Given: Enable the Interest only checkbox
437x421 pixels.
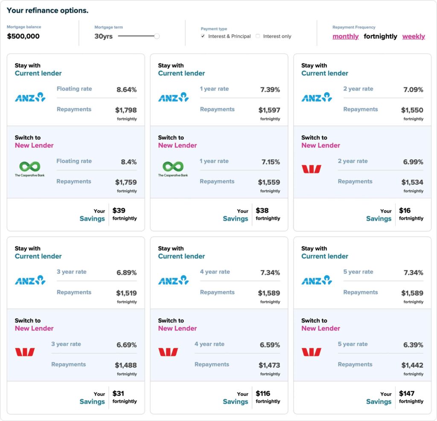Looking at the screenshot, I should pyautogui.click(x=258, y=36).
